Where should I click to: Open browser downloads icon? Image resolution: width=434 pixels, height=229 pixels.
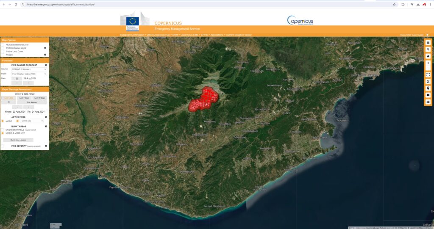[418, 4]
